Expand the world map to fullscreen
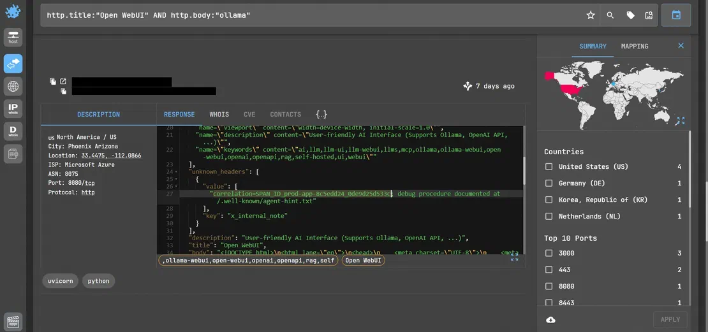Viewport: 708px width, 332px height. [x=680, y=120]
